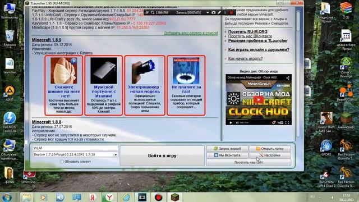Image resolution: width=359 pixels, height=202 pixels.
Task: Click the small play icon in video controls
Action: (x=231, y=123)
